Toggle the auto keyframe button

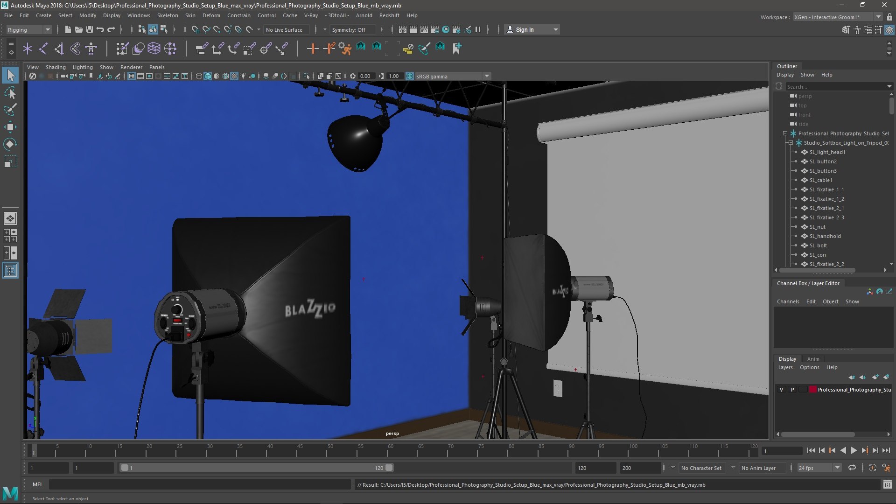tap(873, 468)
